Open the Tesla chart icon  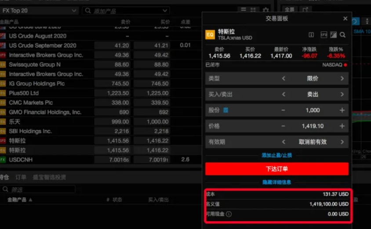pyautogui.click(x=333, y=35)
